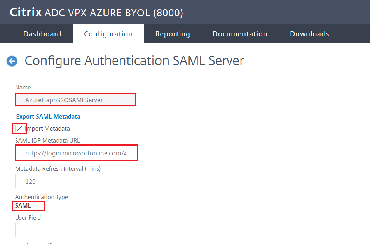Image resolution: width=370 pixels, height=244 pixels.
Task: Click the Configure Authentication SAML Server title
Action: point(134,61)
